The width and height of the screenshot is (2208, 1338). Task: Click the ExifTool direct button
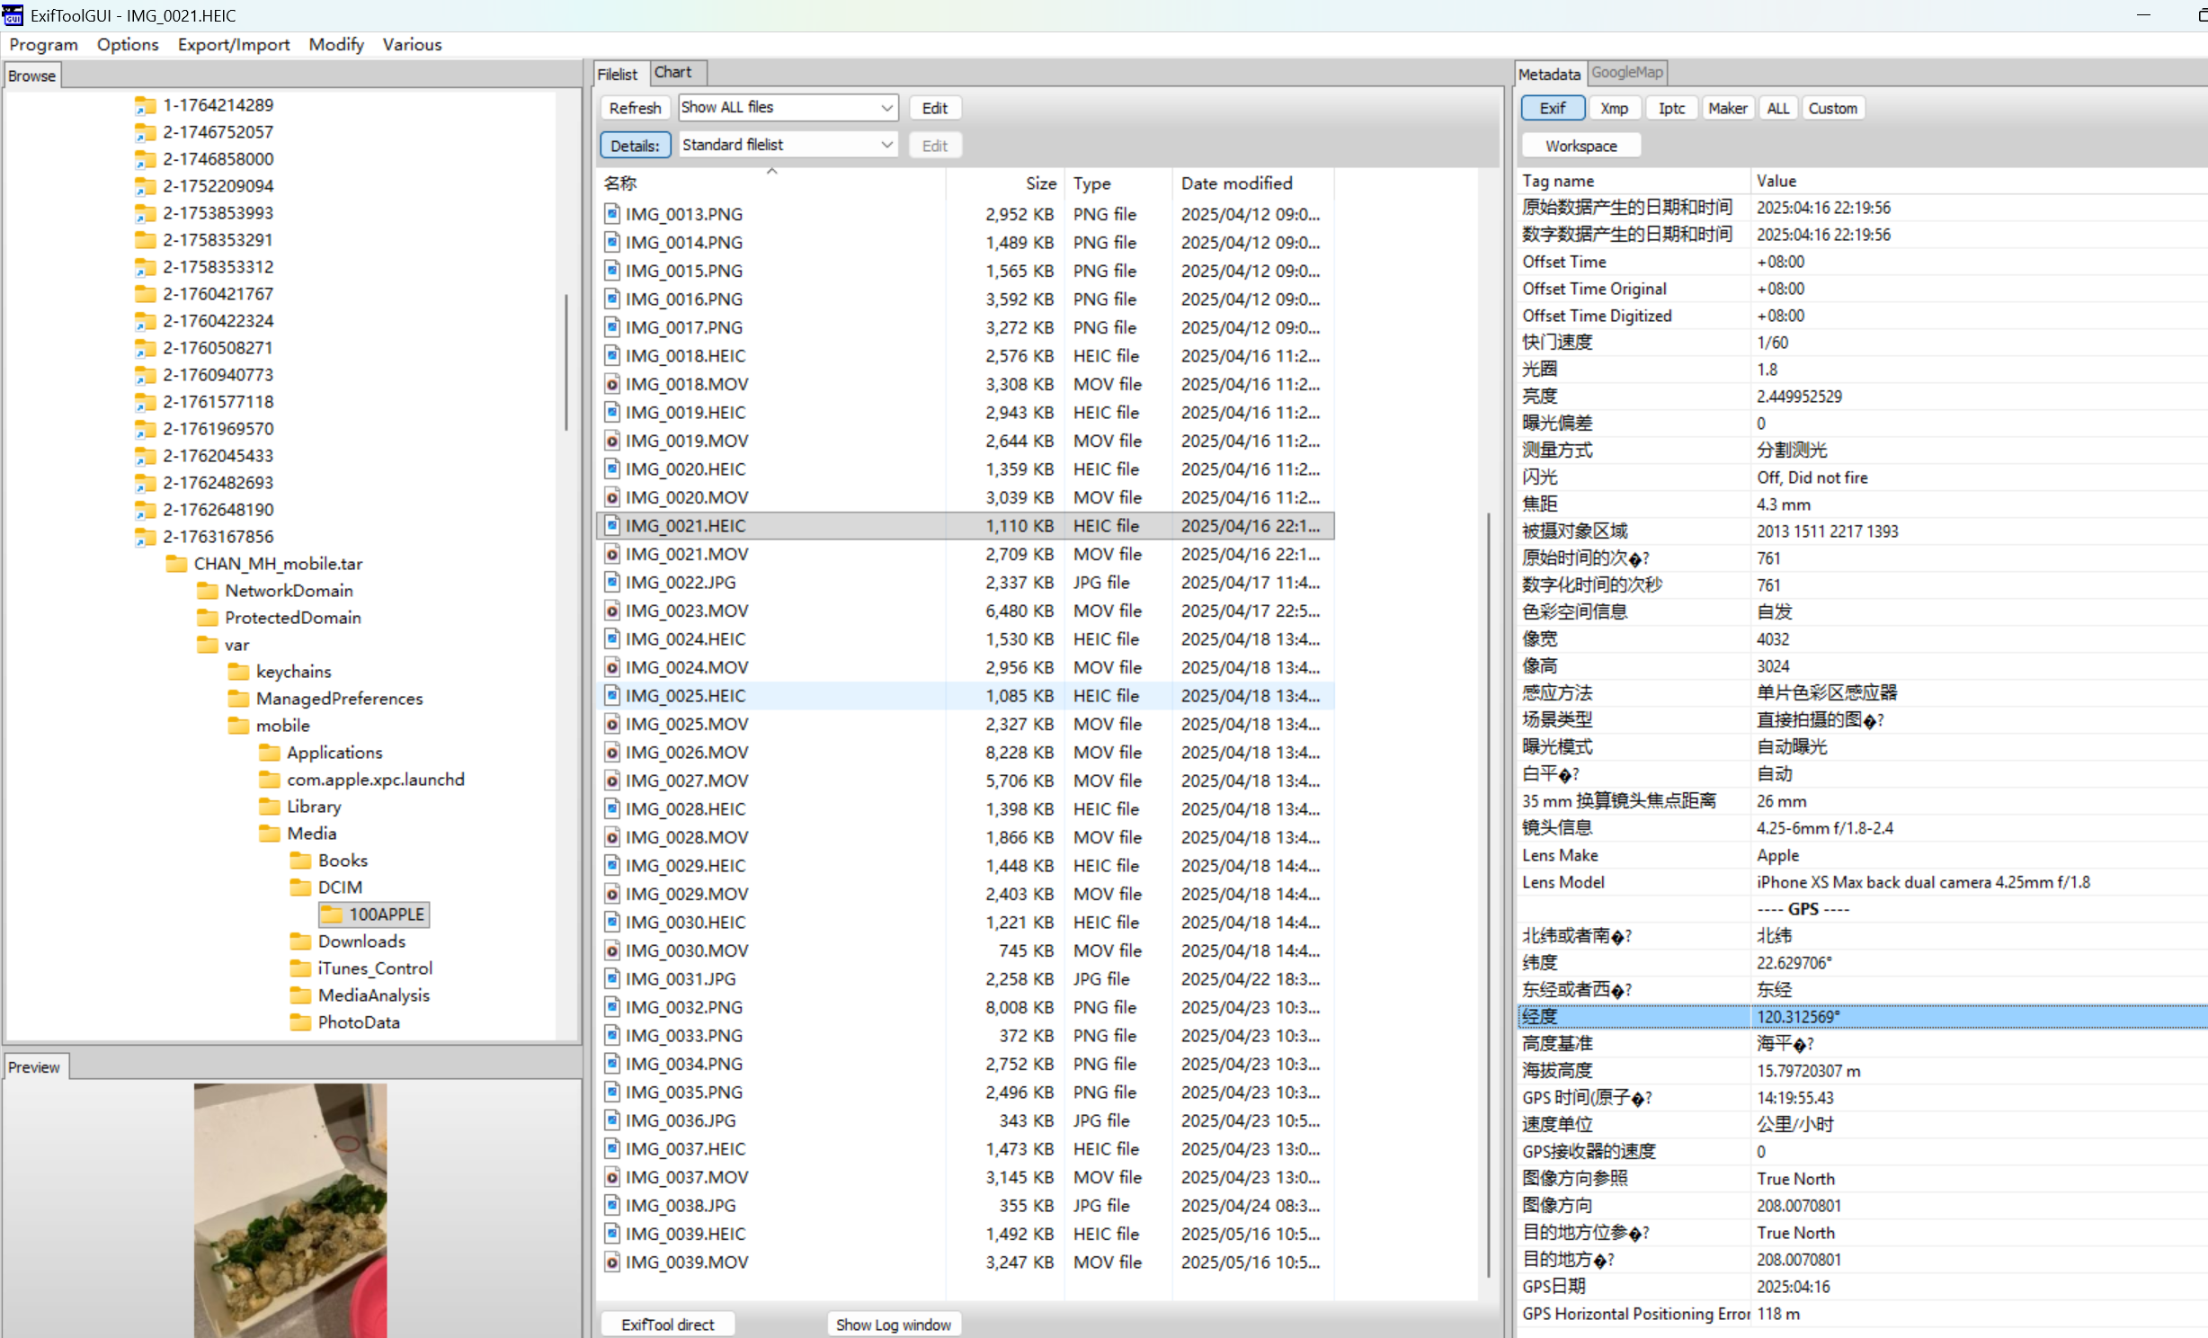(667, 1325)
